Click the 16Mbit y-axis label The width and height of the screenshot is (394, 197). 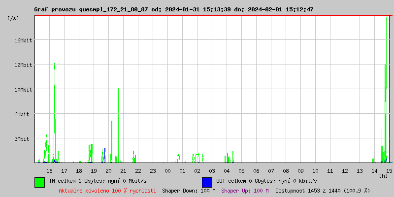23,40
